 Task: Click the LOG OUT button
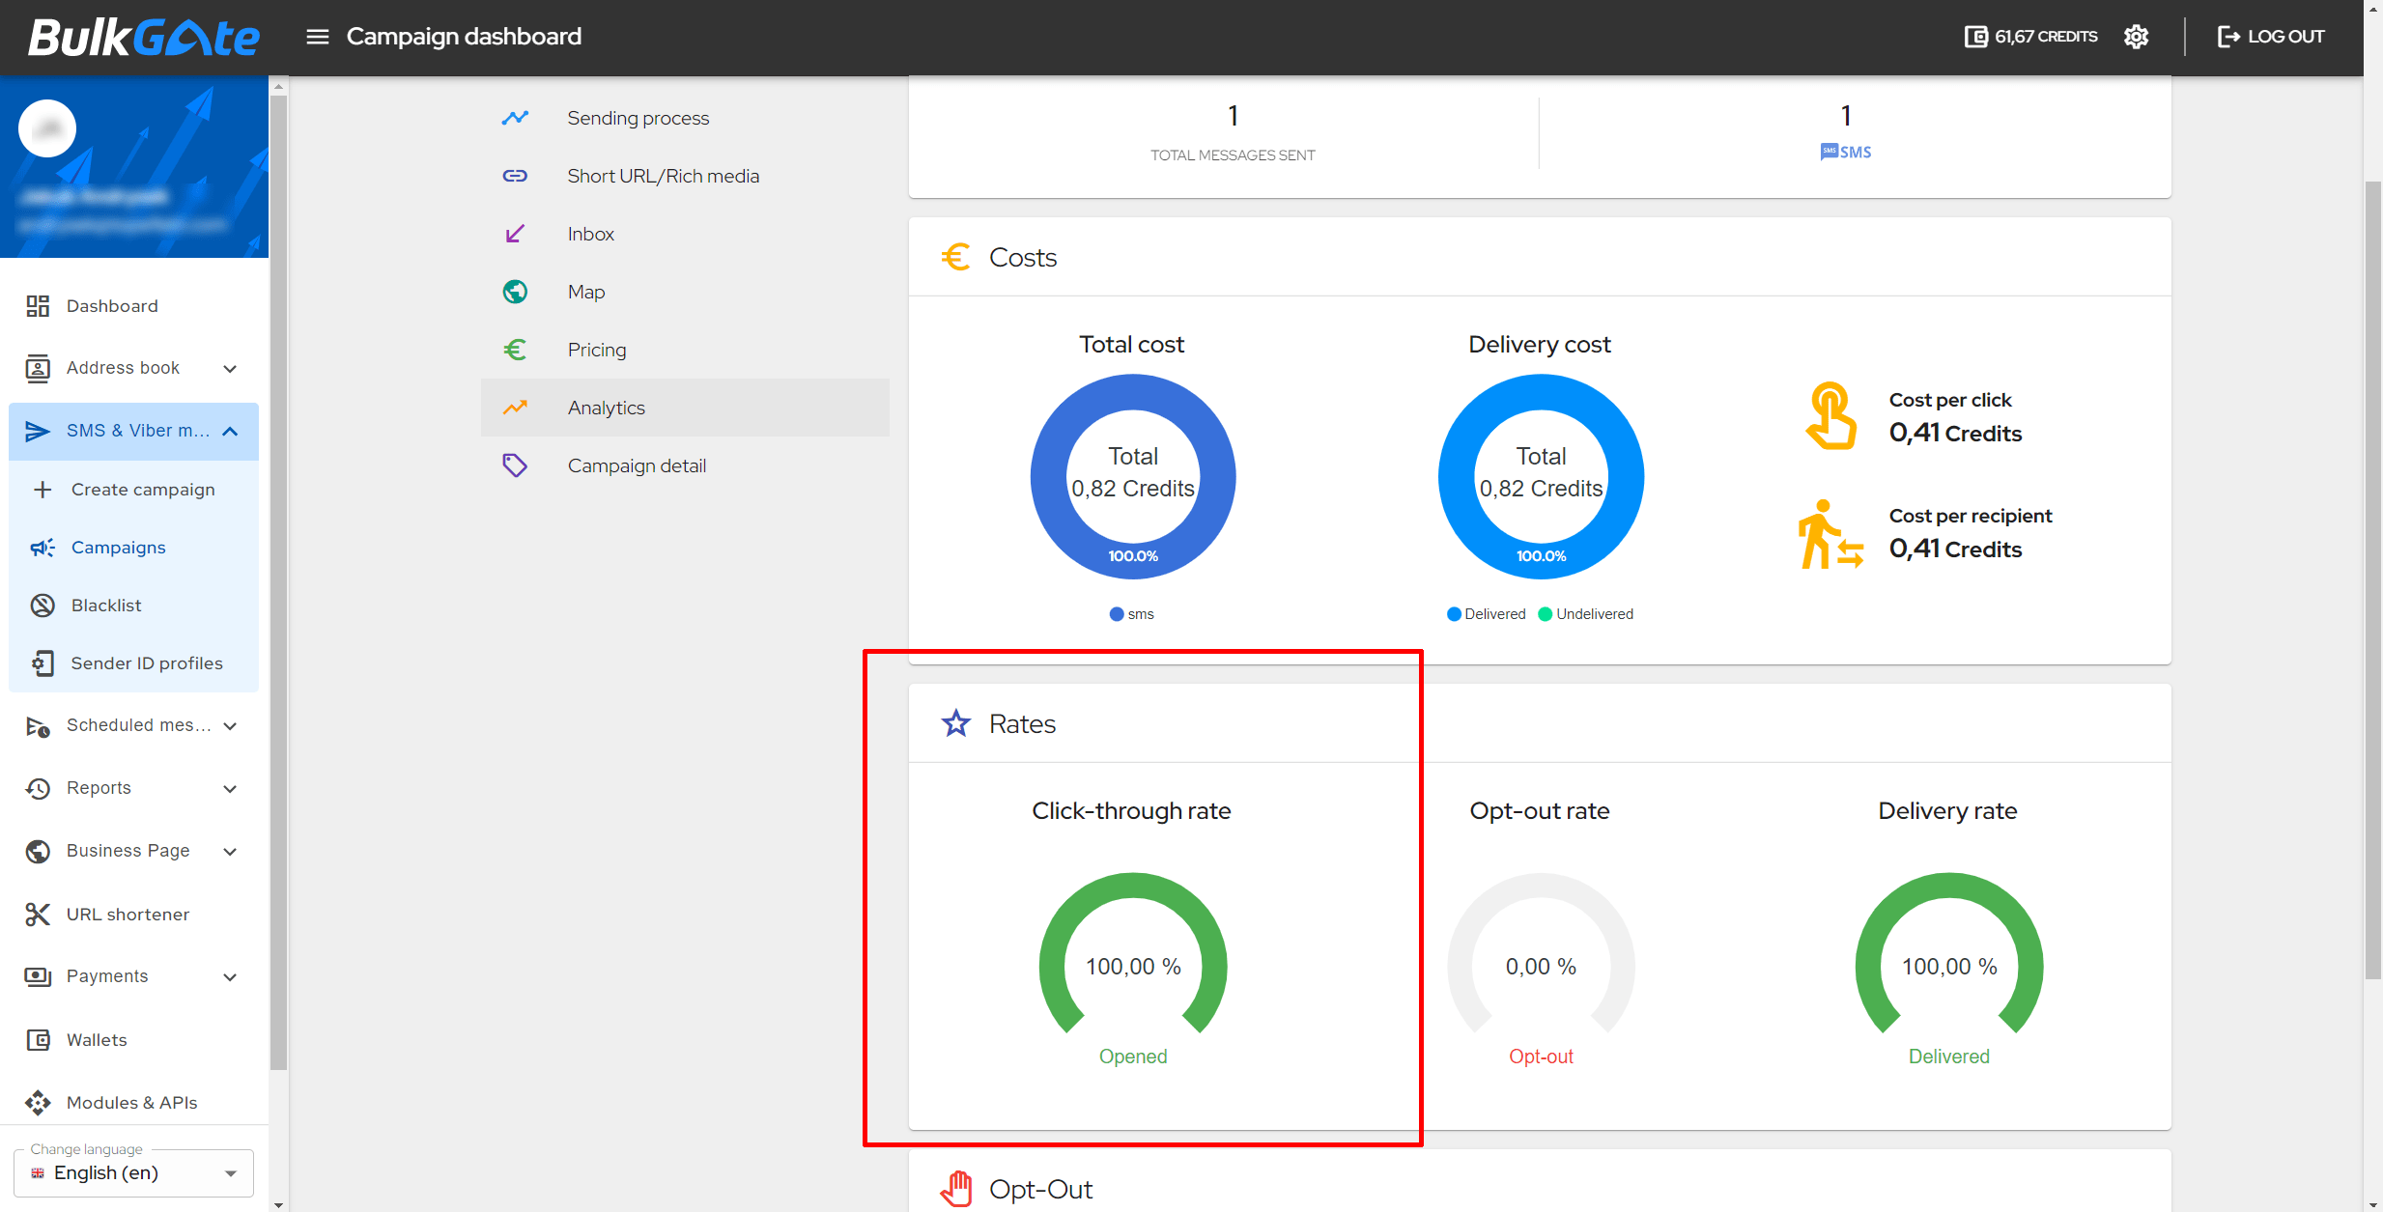click(x=2270, y=37)
